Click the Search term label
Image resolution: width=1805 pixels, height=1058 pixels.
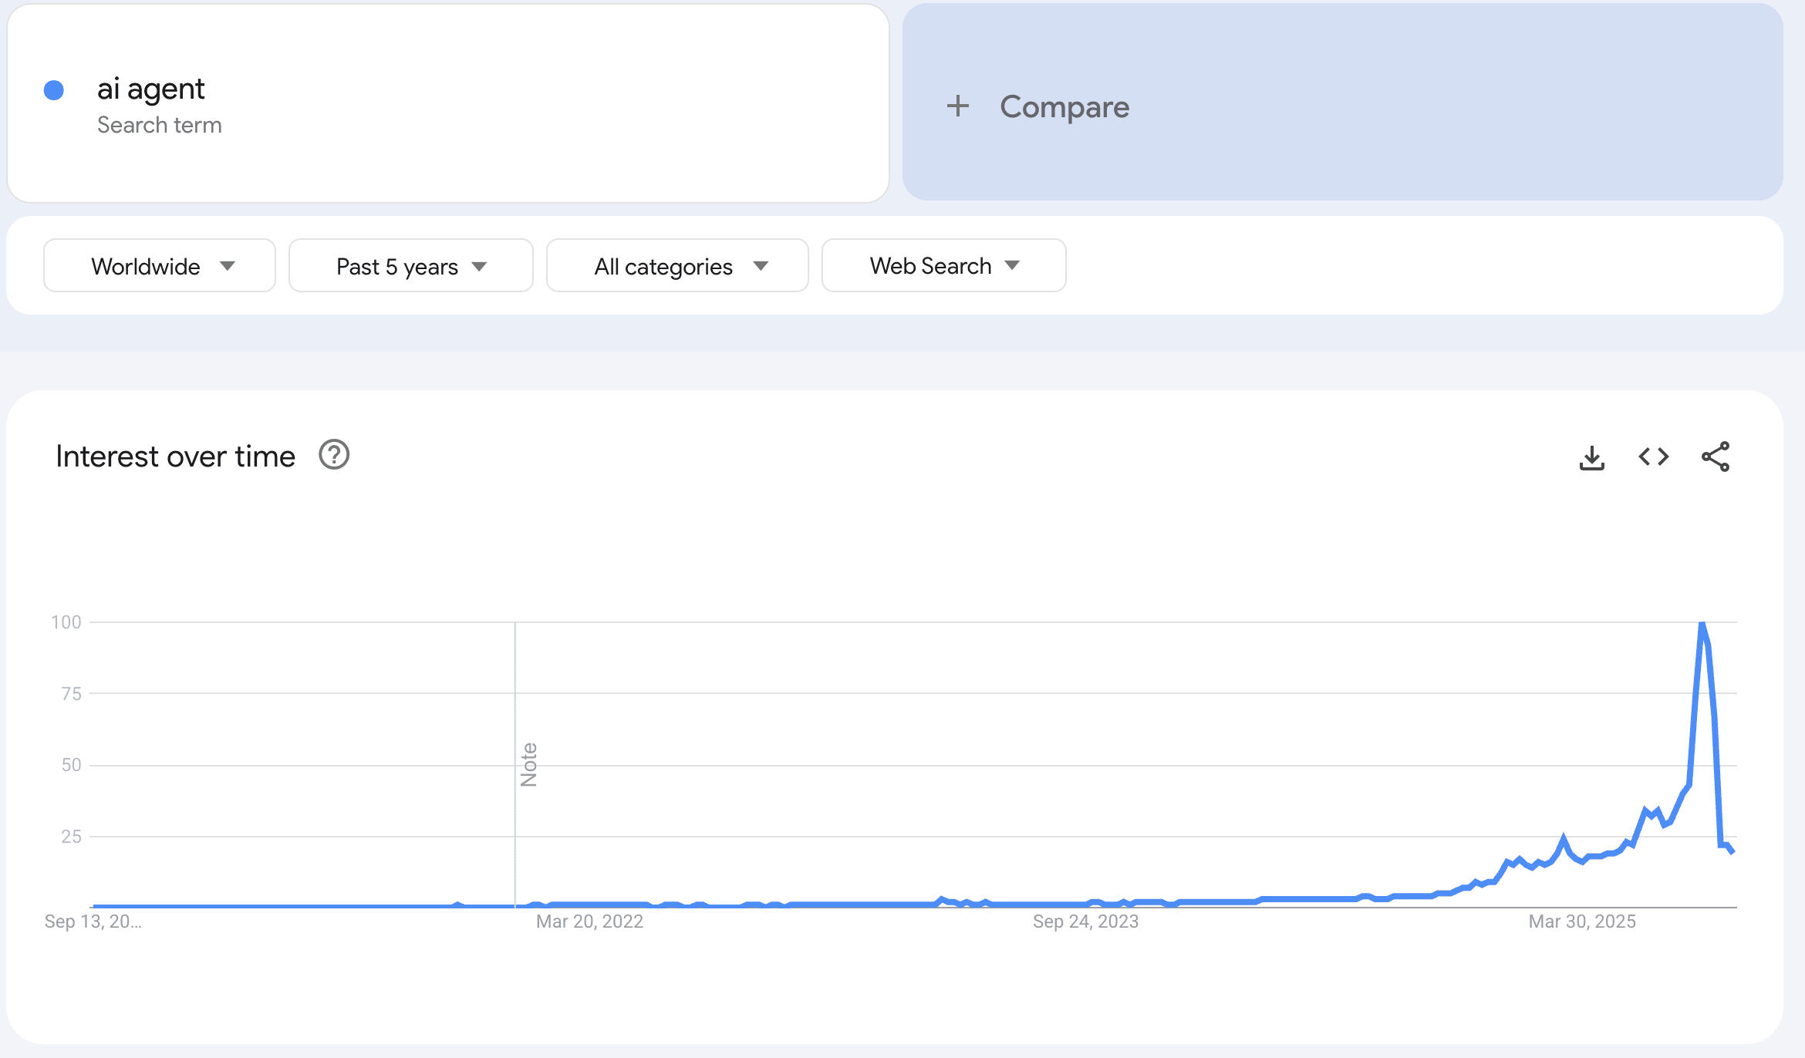[x=160, y=125]
